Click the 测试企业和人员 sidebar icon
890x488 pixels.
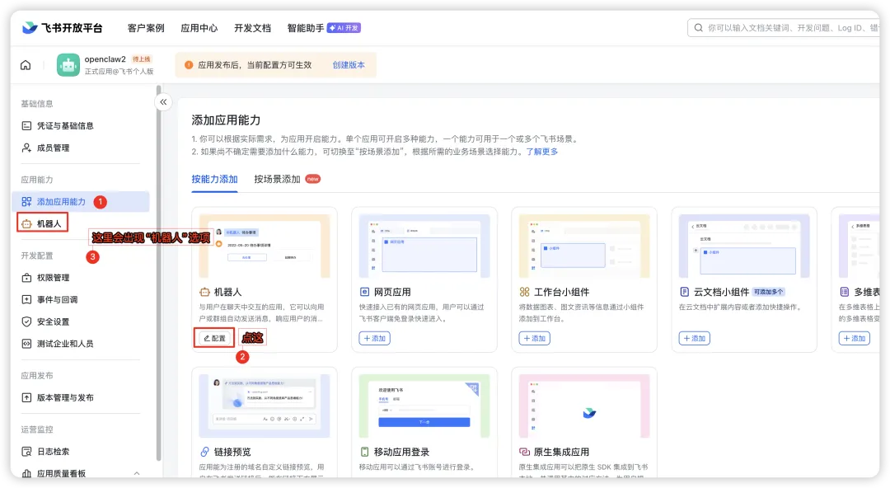pyautogui.click(x=26, y=344)
